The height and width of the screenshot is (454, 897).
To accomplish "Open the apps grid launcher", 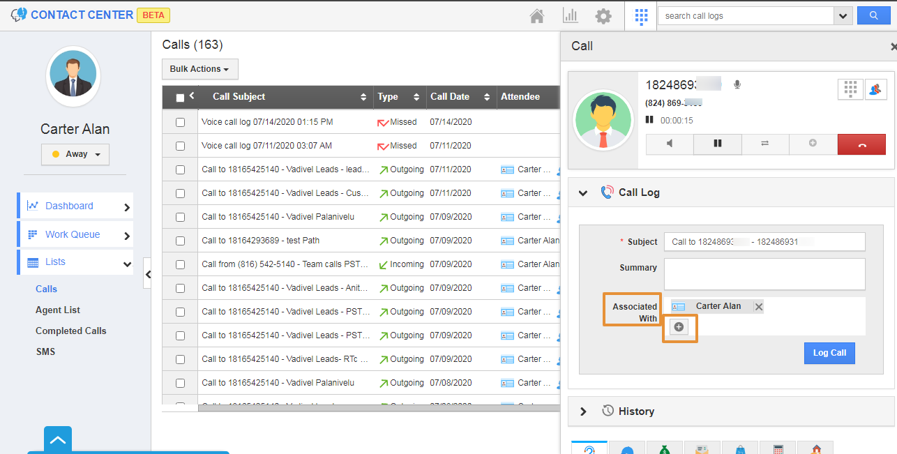I will 641,15.
